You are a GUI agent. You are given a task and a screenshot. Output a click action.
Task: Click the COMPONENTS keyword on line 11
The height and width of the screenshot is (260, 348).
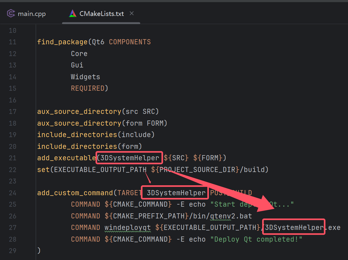click(130, 42)
